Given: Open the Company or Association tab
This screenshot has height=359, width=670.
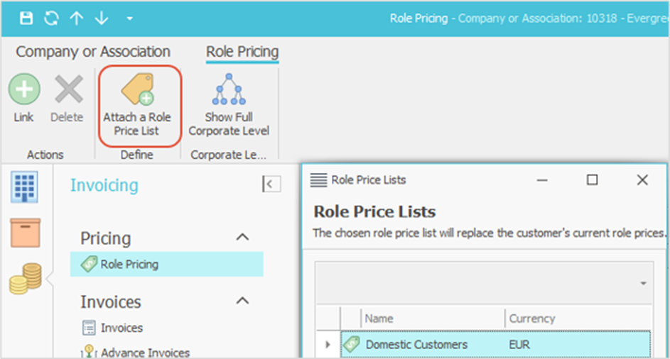Looking at the screenshot, I should pyautogui.click(x=93, y=52).
